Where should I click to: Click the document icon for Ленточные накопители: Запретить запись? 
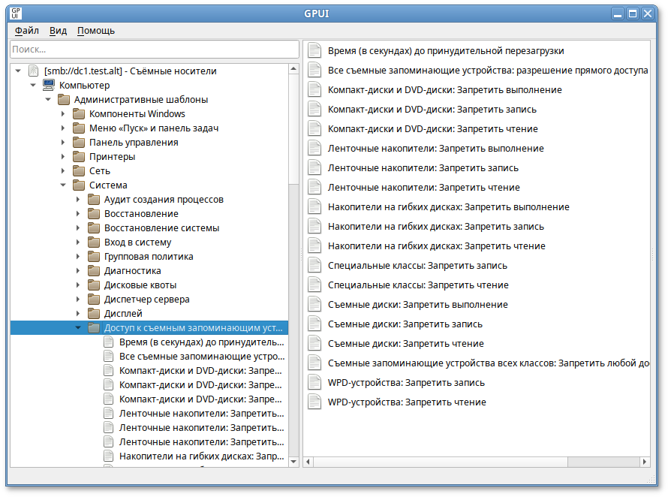(x=315, y=168)
